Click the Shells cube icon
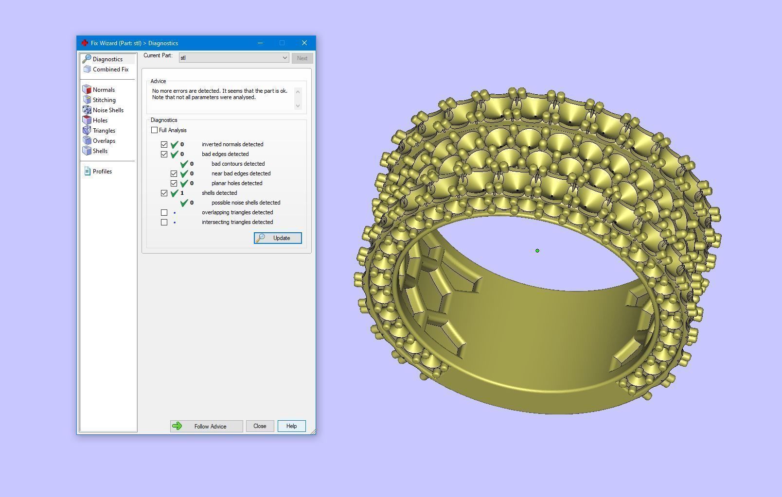Image resolution: width=782 pixels, height=497 pixels. click(87, 151)
